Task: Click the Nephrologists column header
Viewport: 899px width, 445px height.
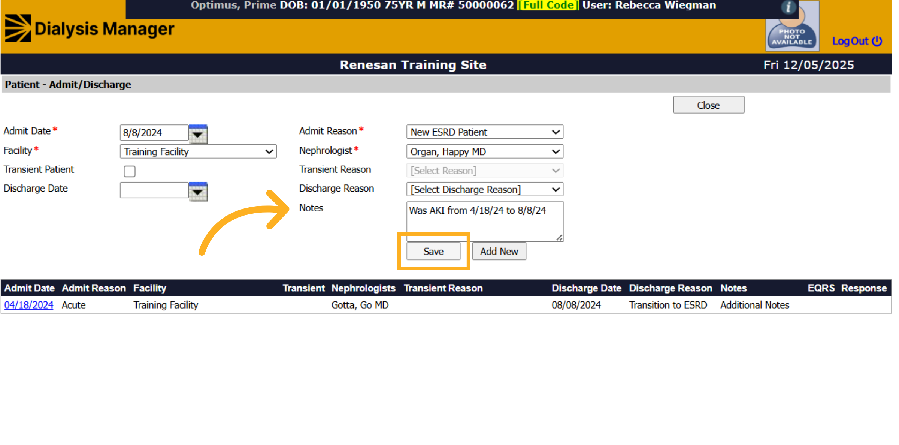Action: [x=363, y=288]
